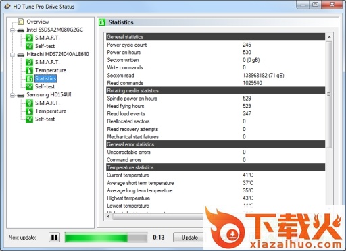Select the Sectors written row
Image resolution: width=346 pixels, height=251 pixels.
[x=216, y=60]
